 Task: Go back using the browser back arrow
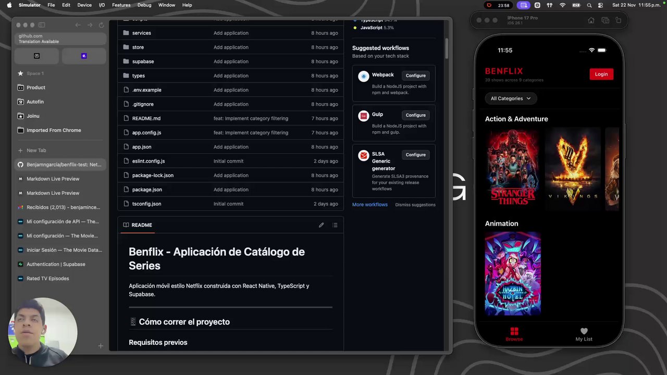point(78,25)
